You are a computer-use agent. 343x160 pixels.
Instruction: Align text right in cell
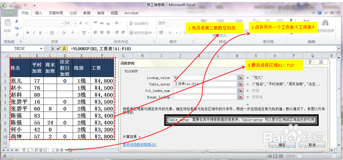pyautogui.click(x=108, y=33)
